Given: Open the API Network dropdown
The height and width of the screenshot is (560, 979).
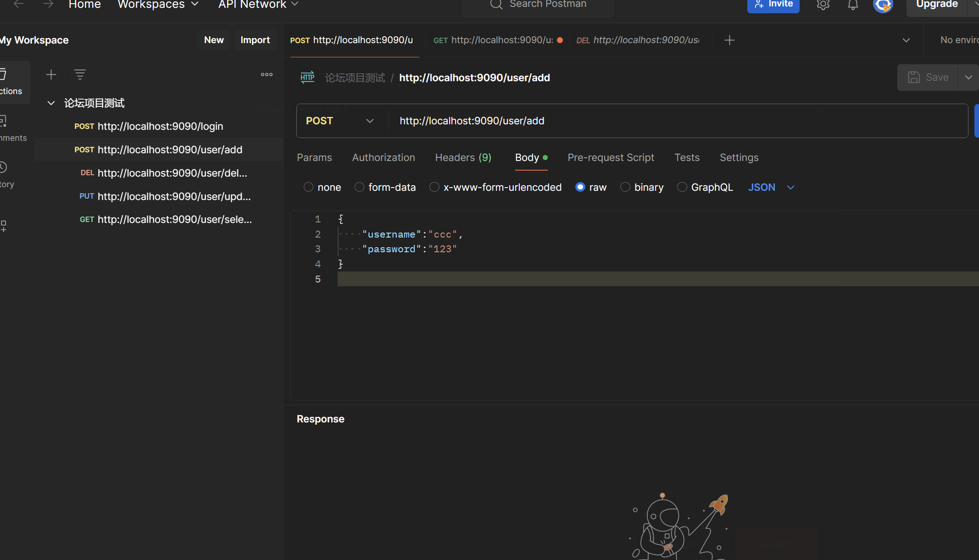Looking at the screenshot, I should pos(259,4).
